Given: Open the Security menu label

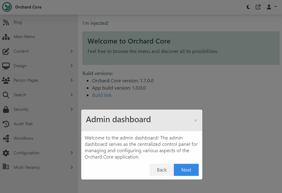Looking at the screenshot, I should coord(21,109).
